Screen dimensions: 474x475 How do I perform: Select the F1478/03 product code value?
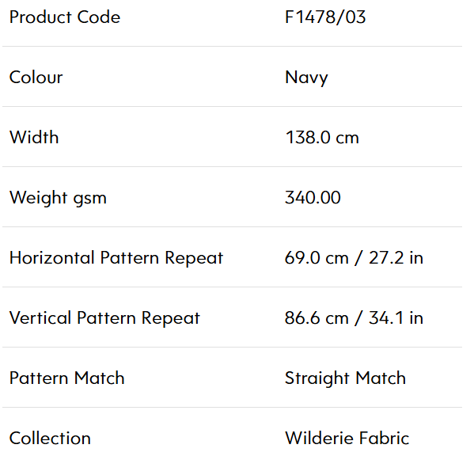[325, 17]
